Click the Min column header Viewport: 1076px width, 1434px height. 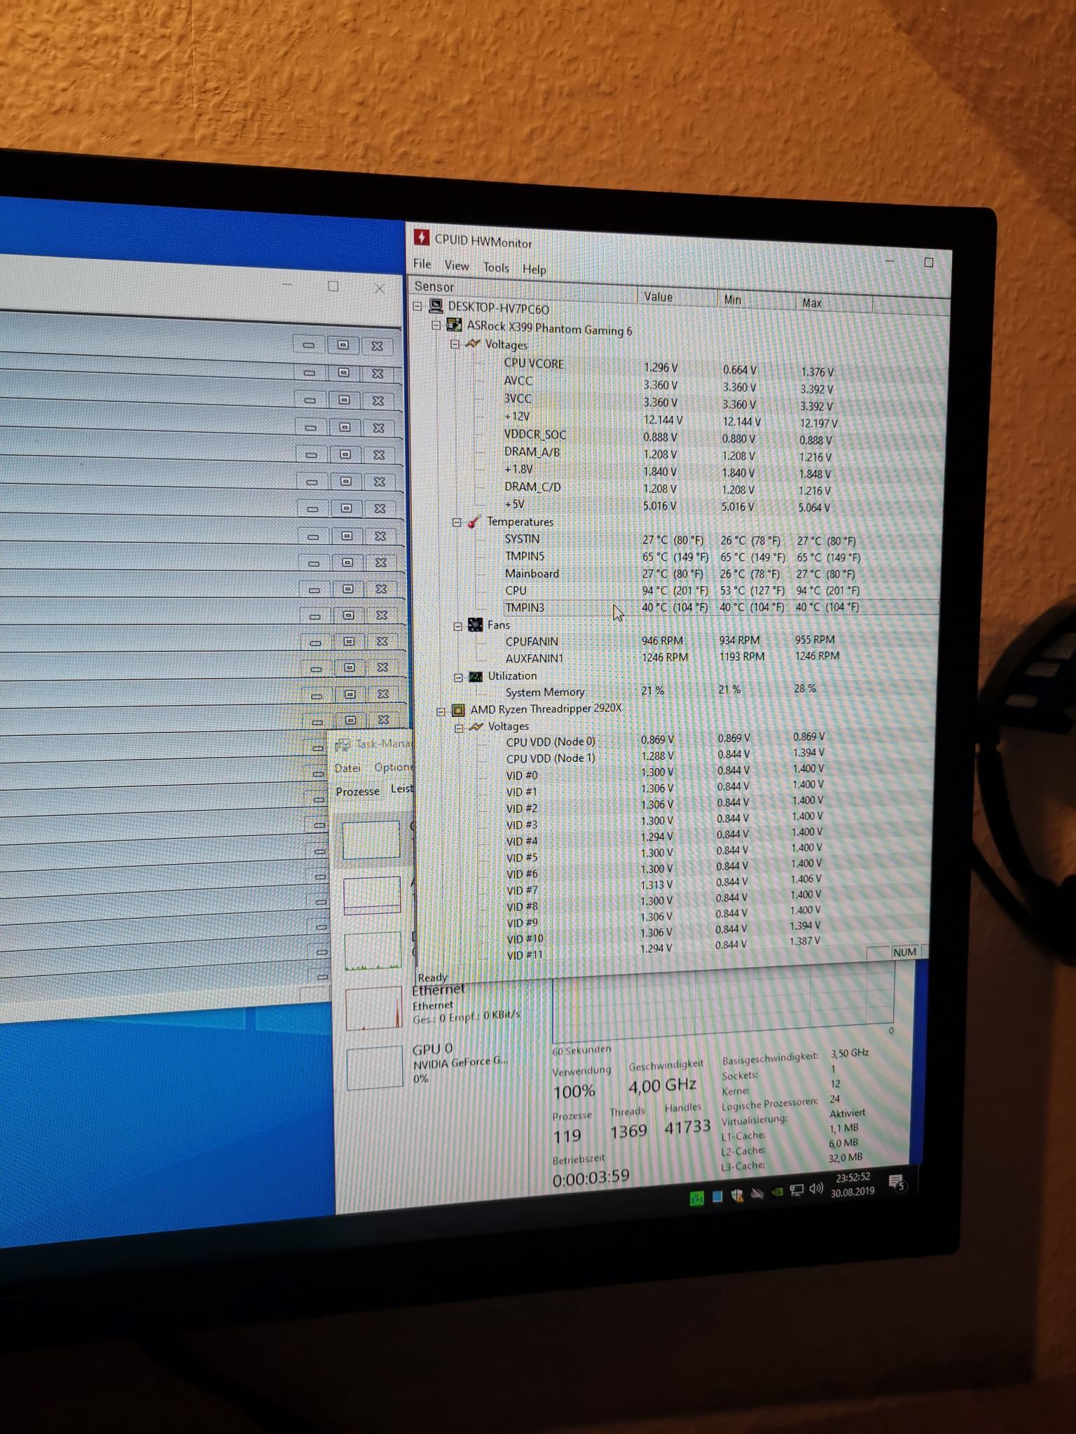(757, 300)
